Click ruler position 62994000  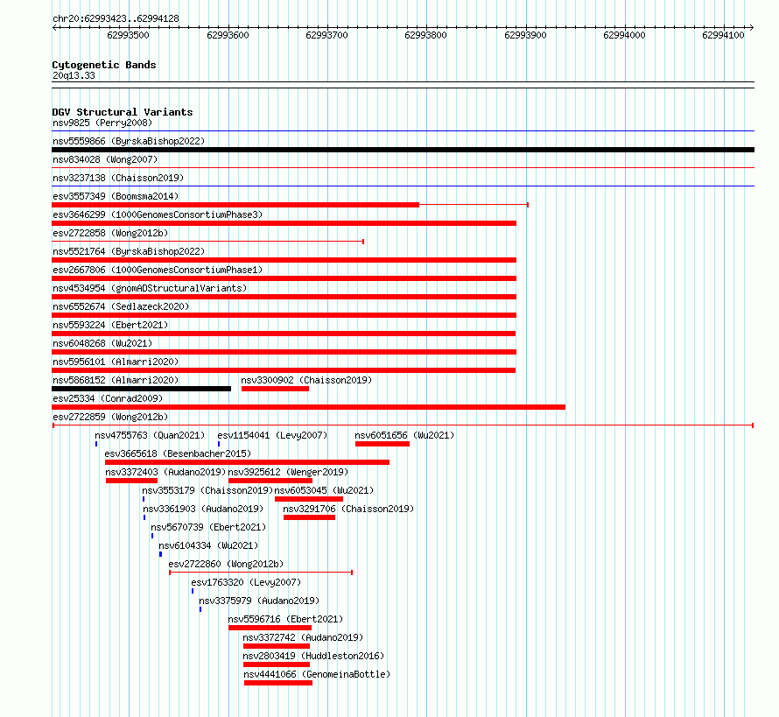coord(624,35)
